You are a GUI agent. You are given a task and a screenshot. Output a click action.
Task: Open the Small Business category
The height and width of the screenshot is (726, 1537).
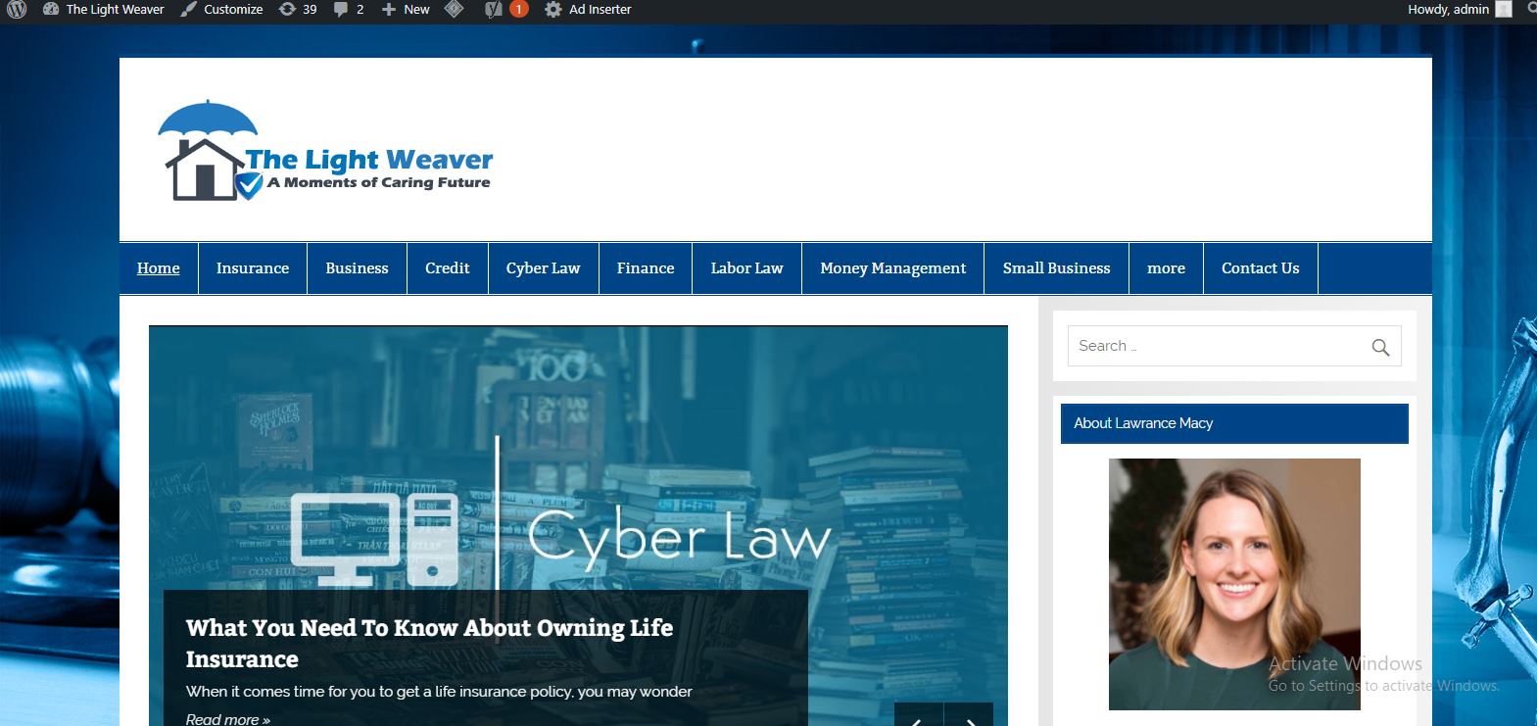(1057, 268)
